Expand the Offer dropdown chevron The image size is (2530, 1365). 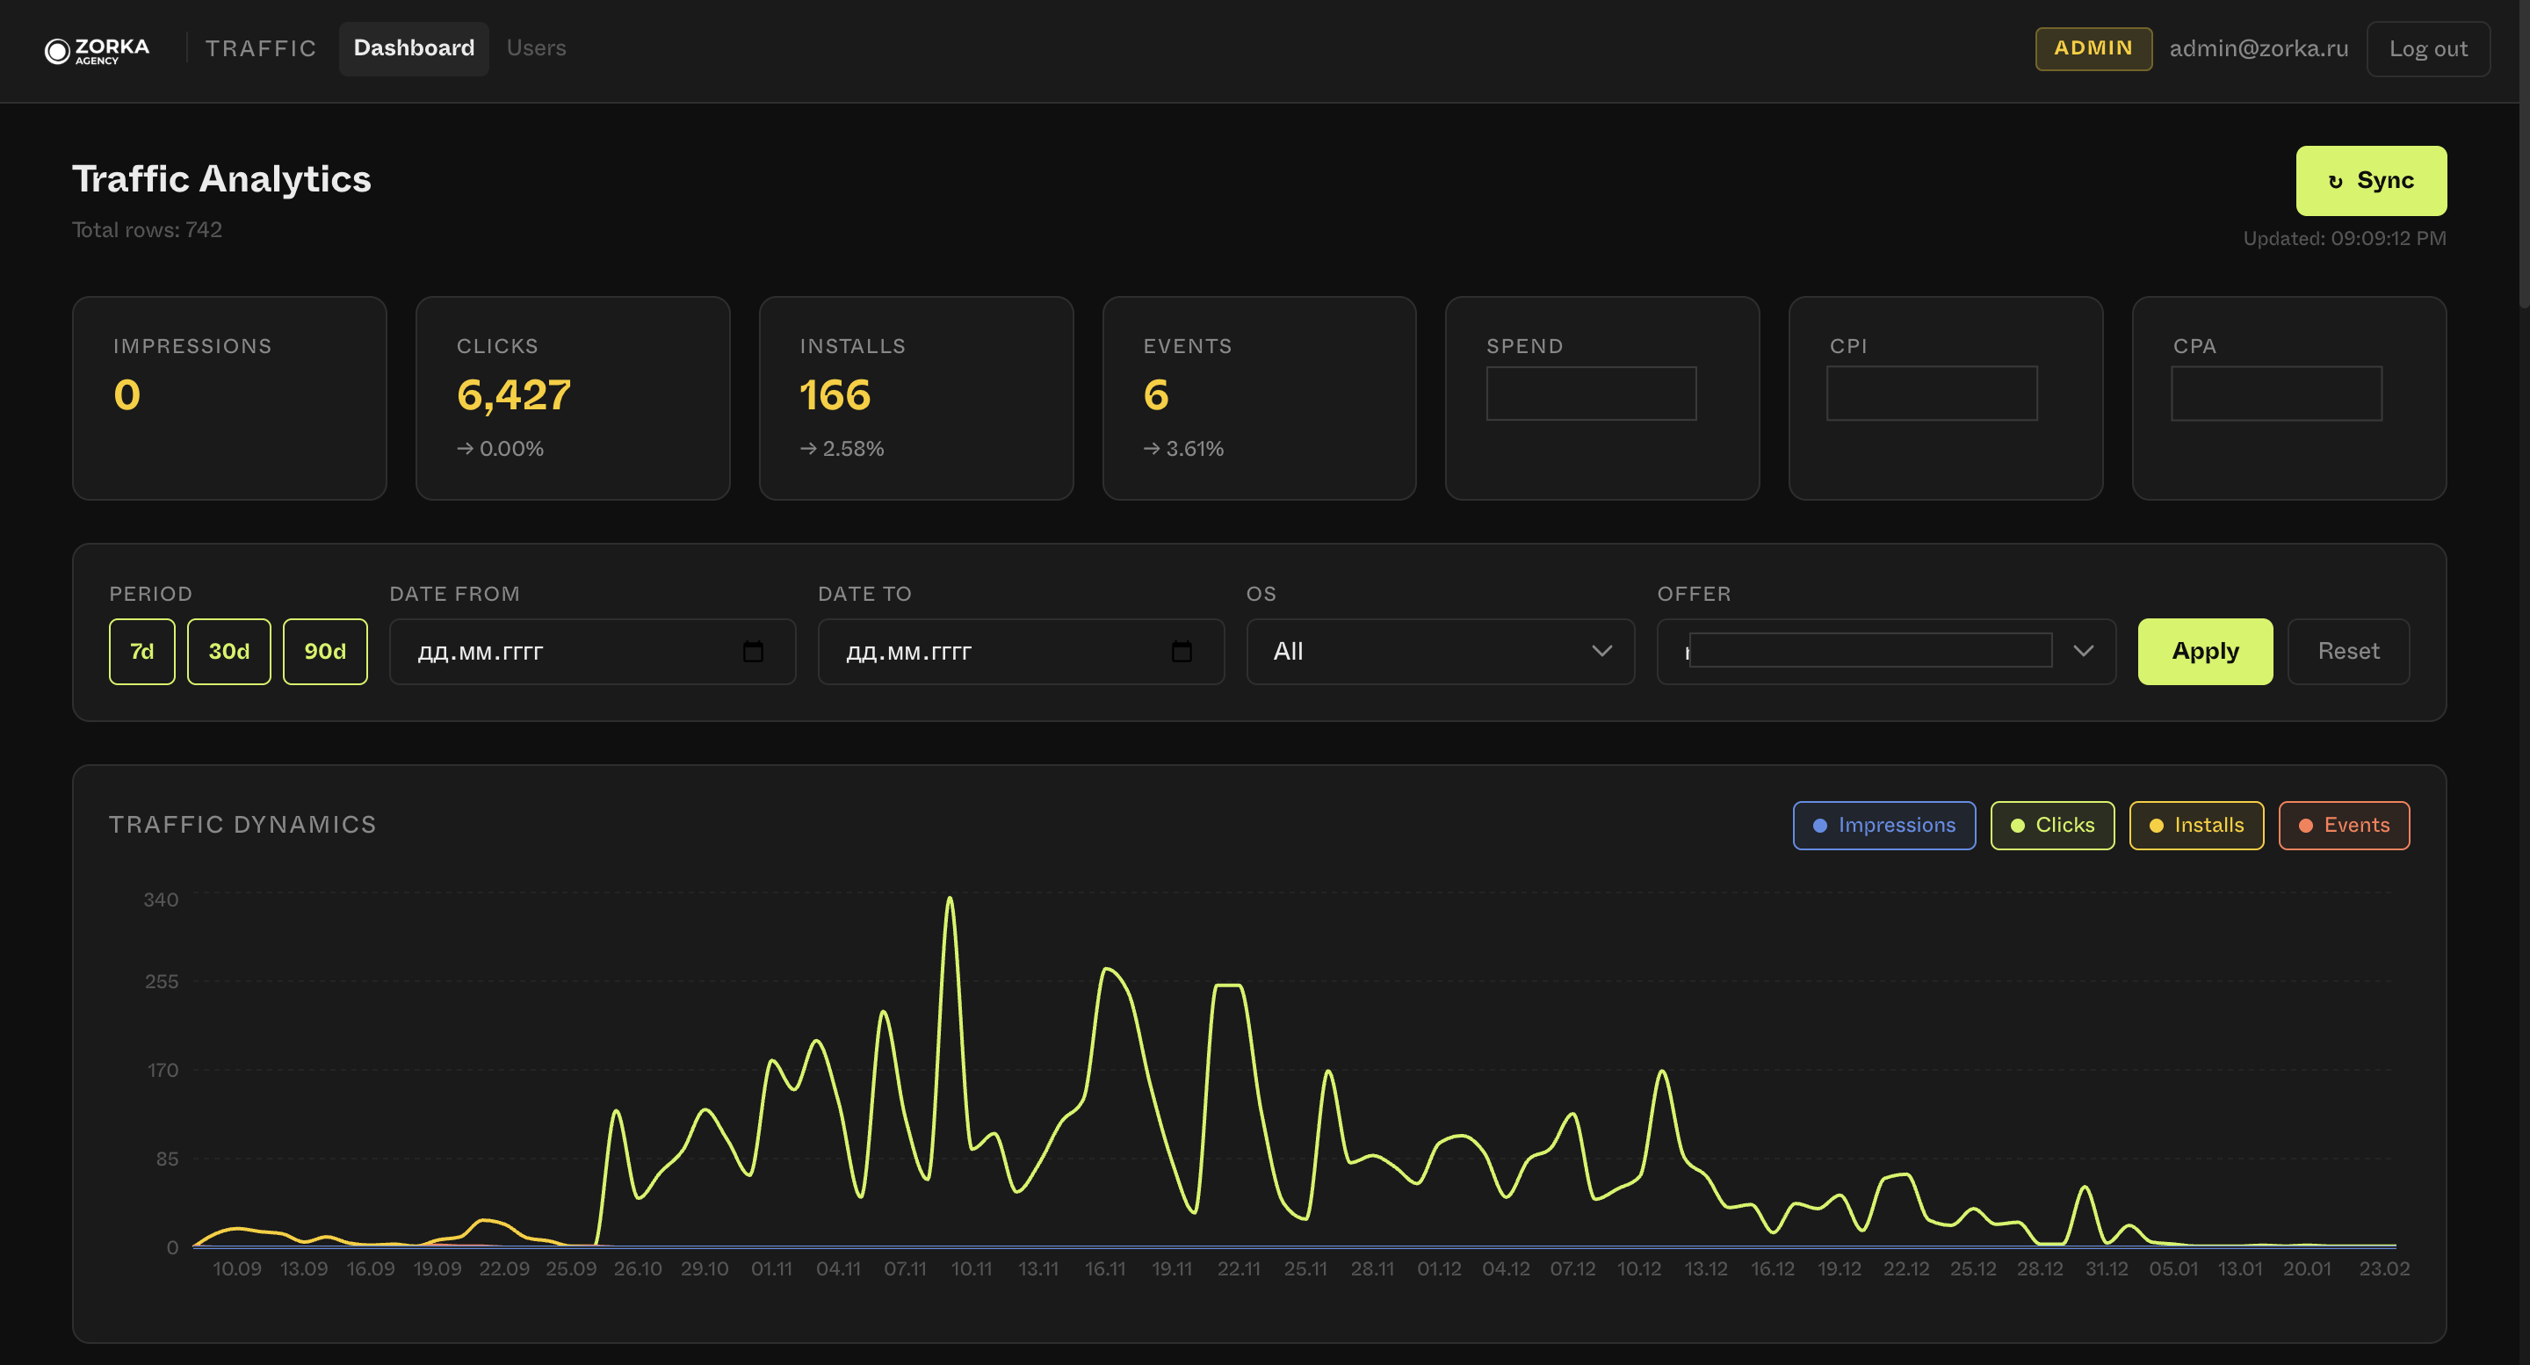pos(2082,651)
